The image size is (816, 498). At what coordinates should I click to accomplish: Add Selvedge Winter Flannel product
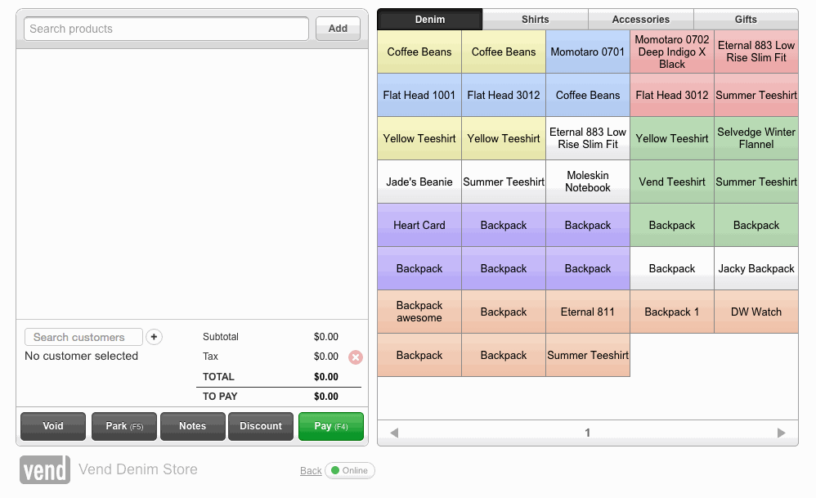click(756, 138)
